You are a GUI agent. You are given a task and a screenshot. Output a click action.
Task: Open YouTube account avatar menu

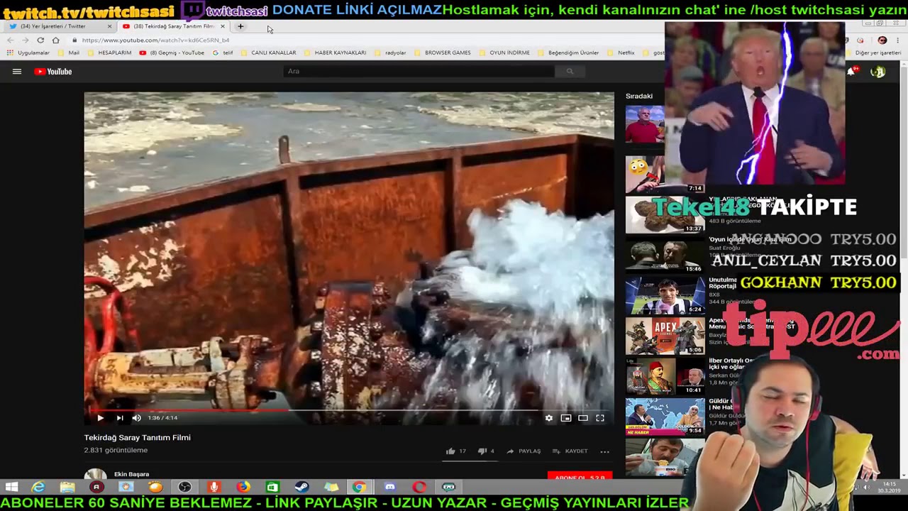click(x=878, y=71)
